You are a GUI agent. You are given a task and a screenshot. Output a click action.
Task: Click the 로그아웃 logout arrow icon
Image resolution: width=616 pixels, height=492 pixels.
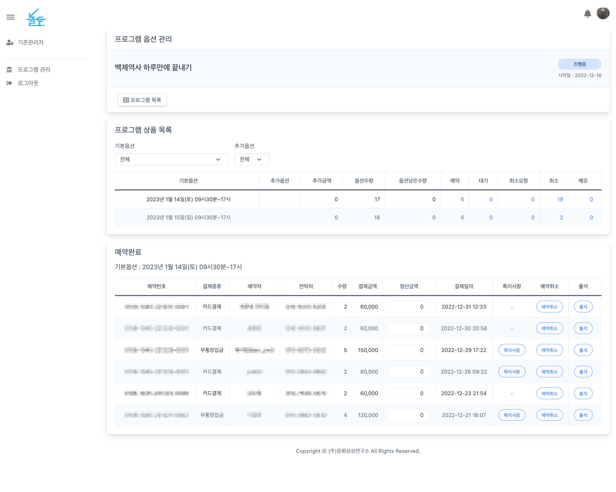(x=10, y=83)
